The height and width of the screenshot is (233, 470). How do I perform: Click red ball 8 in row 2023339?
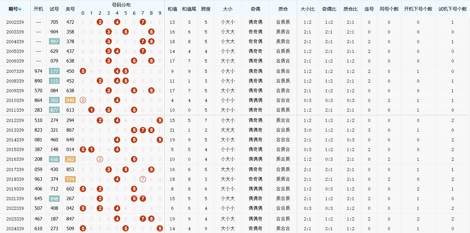click(151, 219)
